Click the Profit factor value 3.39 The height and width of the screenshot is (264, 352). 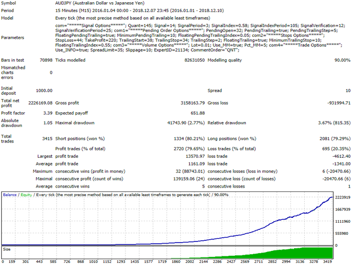[x=48, y=113]
